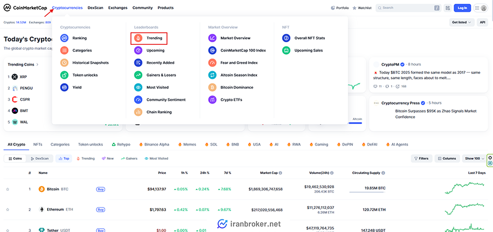Click the Upcoming leaderboard icon

coord(138,50)
